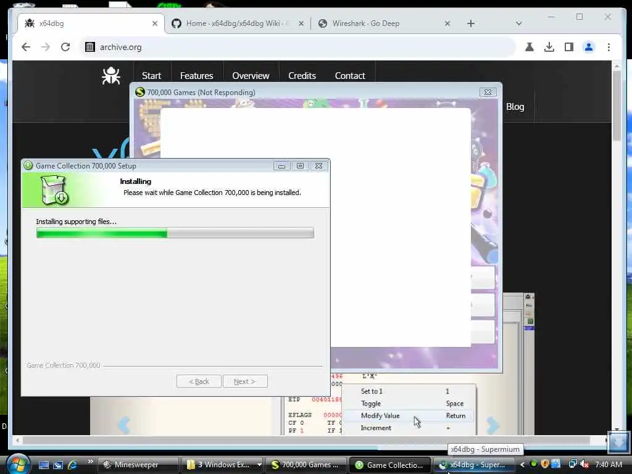Close the Wireshark Go Deep tab
Viewport: 632px width, 474px height.
[x=447, y=23]
